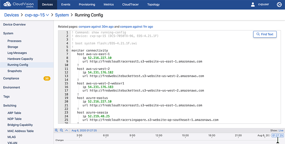Open Hardware Capacity in the sidebar
The height and width of the screenshot is (144, 285).
pyautogui.click(x=20, y=59)
